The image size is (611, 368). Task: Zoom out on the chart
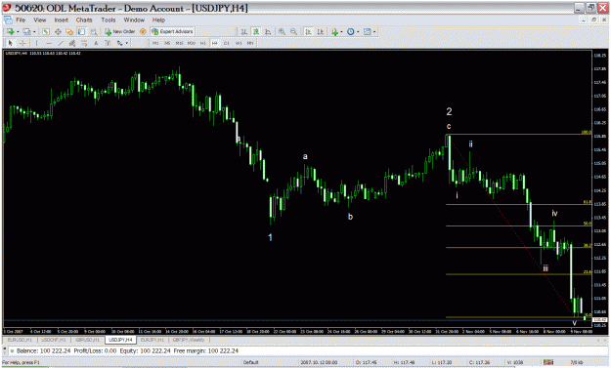pos(294,32)
